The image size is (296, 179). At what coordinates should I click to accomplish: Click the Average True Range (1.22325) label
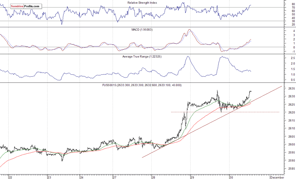[x=142, y=57]
